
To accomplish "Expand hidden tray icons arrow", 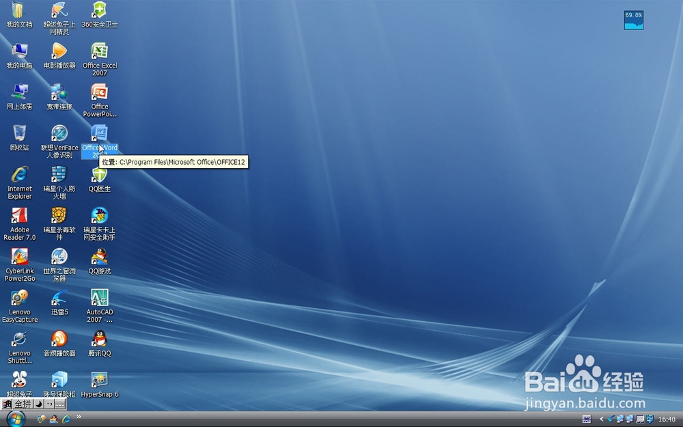I will pos(602,419).
